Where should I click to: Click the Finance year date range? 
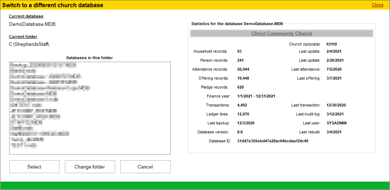pyautogui.click(x=256, y=96)
